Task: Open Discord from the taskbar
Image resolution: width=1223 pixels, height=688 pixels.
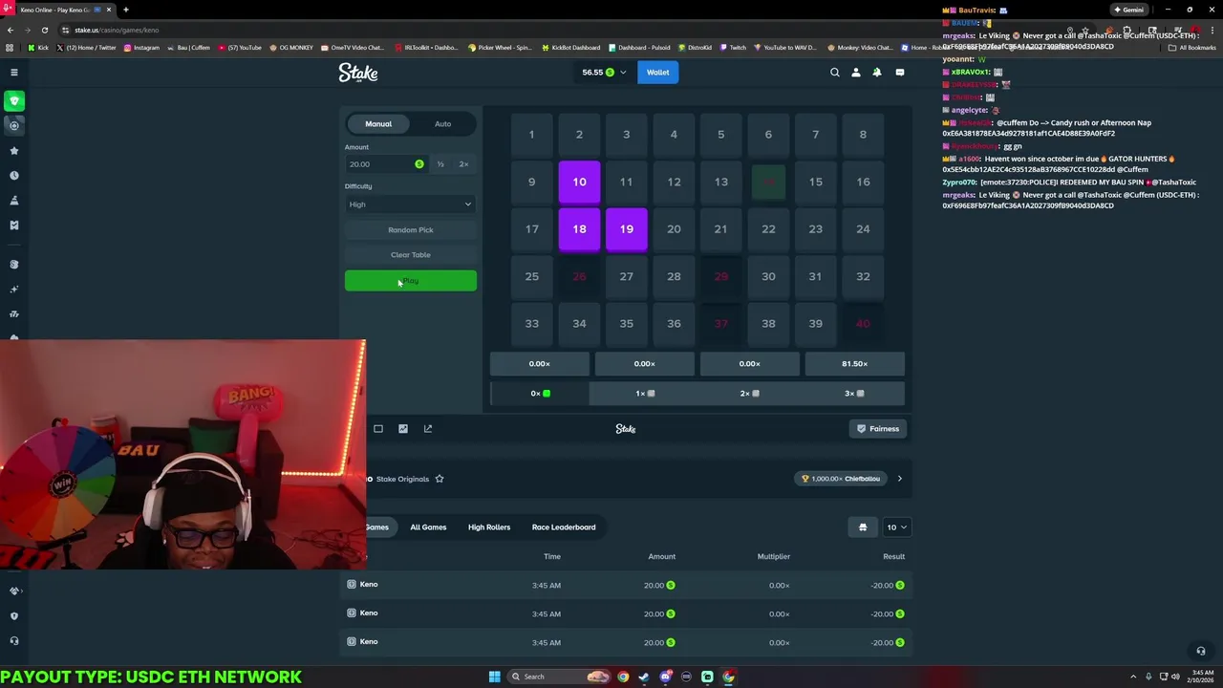Action: (665, 677)
